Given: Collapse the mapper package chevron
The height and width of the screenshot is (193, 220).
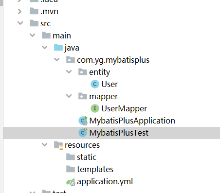Looking at the screenshot, I should (69, 96).
